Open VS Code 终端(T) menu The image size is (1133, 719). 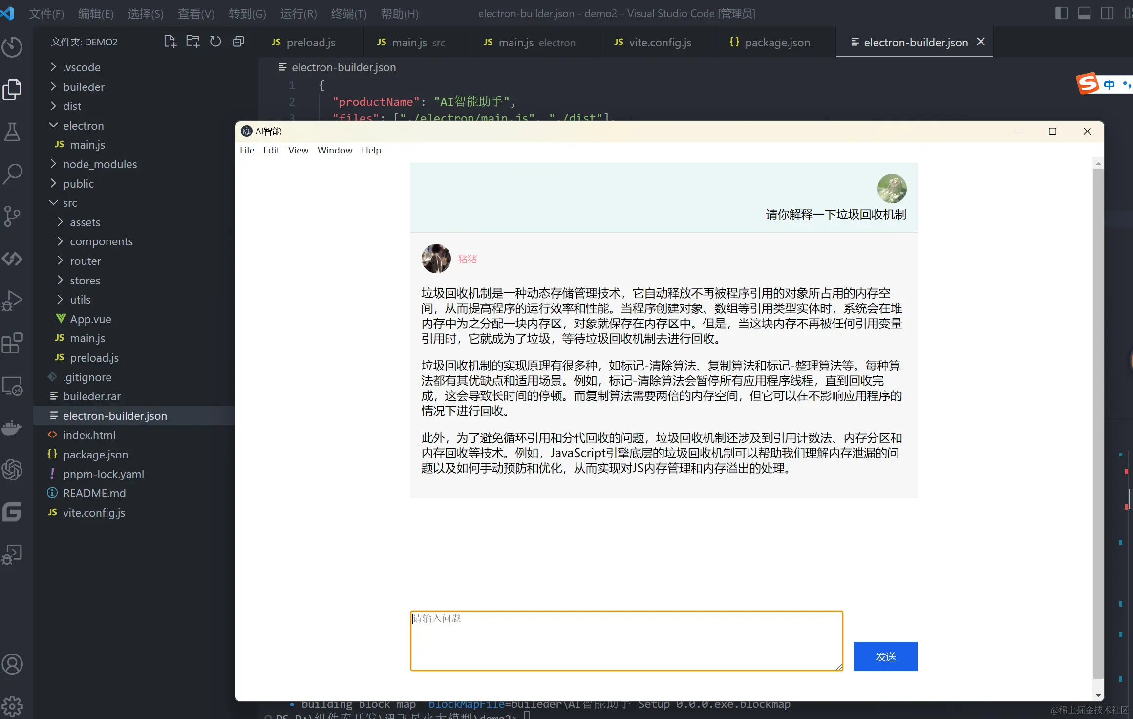(x=348, y=14)
